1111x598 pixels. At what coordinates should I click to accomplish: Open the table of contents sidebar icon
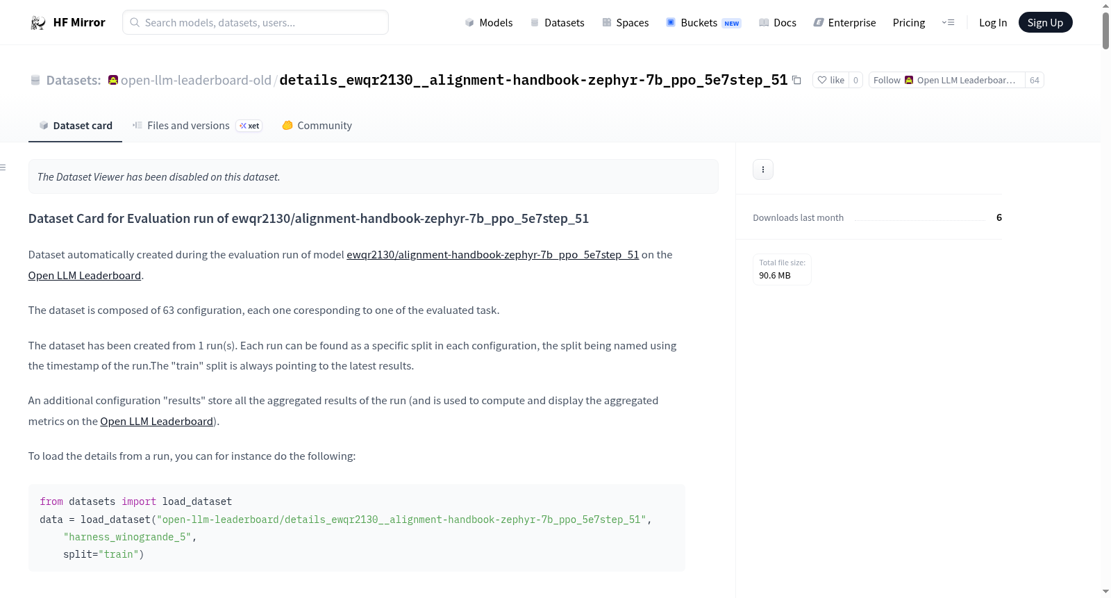(x=3, y=167)
